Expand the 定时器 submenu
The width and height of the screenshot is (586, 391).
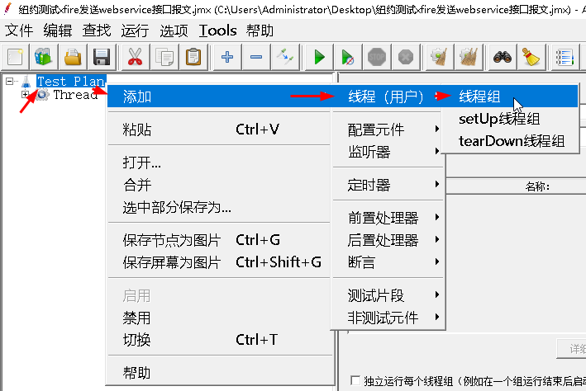[x=388, y=185]
